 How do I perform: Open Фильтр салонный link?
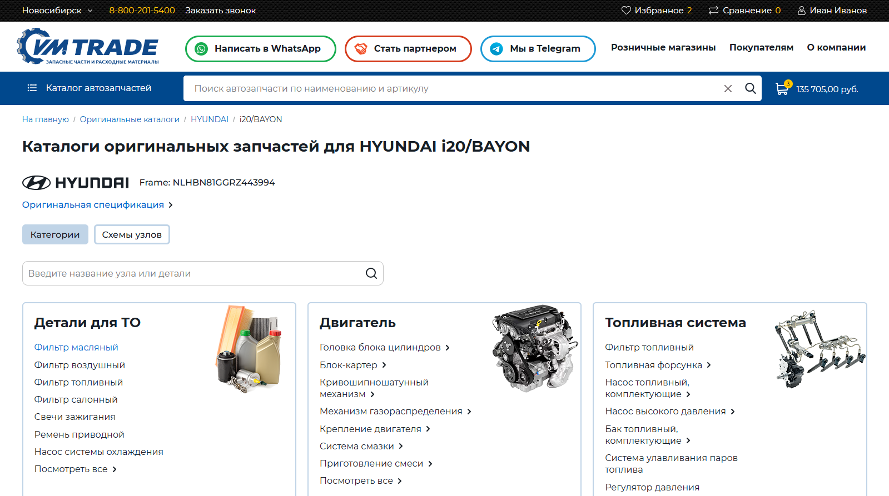[x=76, y=400]
